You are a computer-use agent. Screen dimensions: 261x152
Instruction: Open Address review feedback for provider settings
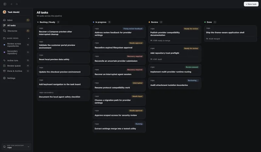click(x=119, y=32)
